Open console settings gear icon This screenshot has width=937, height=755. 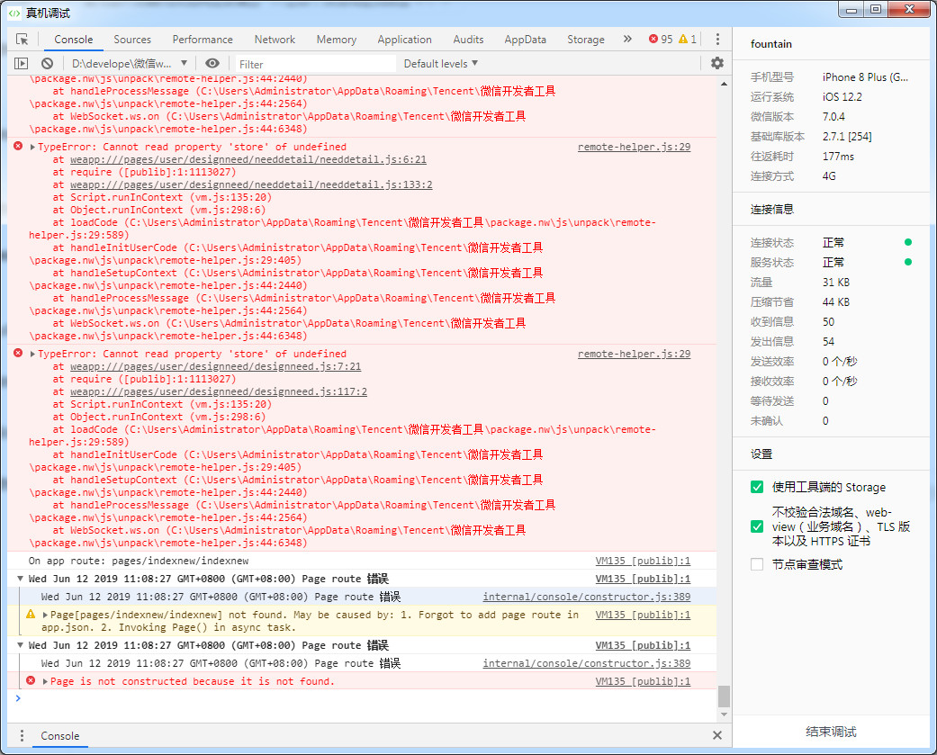tap(716, 63)
